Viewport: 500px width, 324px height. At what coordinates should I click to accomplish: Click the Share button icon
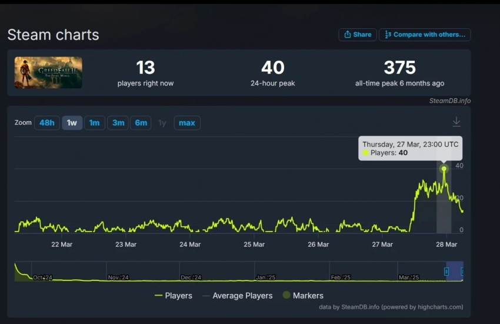point(348,35)
